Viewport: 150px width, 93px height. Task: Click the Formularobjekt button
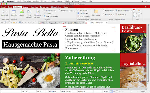66,10
